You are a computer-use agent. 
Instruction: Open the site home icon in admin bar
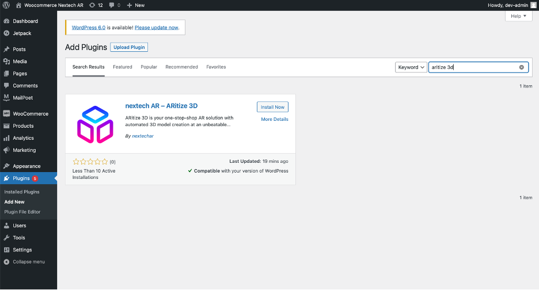pos(18,5)
